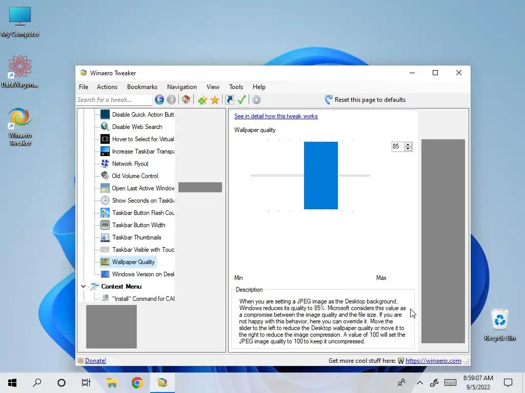Click the blue Back navigation arrow
The width and height of the screenshot is (525, 393).
[x=159, y=100]
